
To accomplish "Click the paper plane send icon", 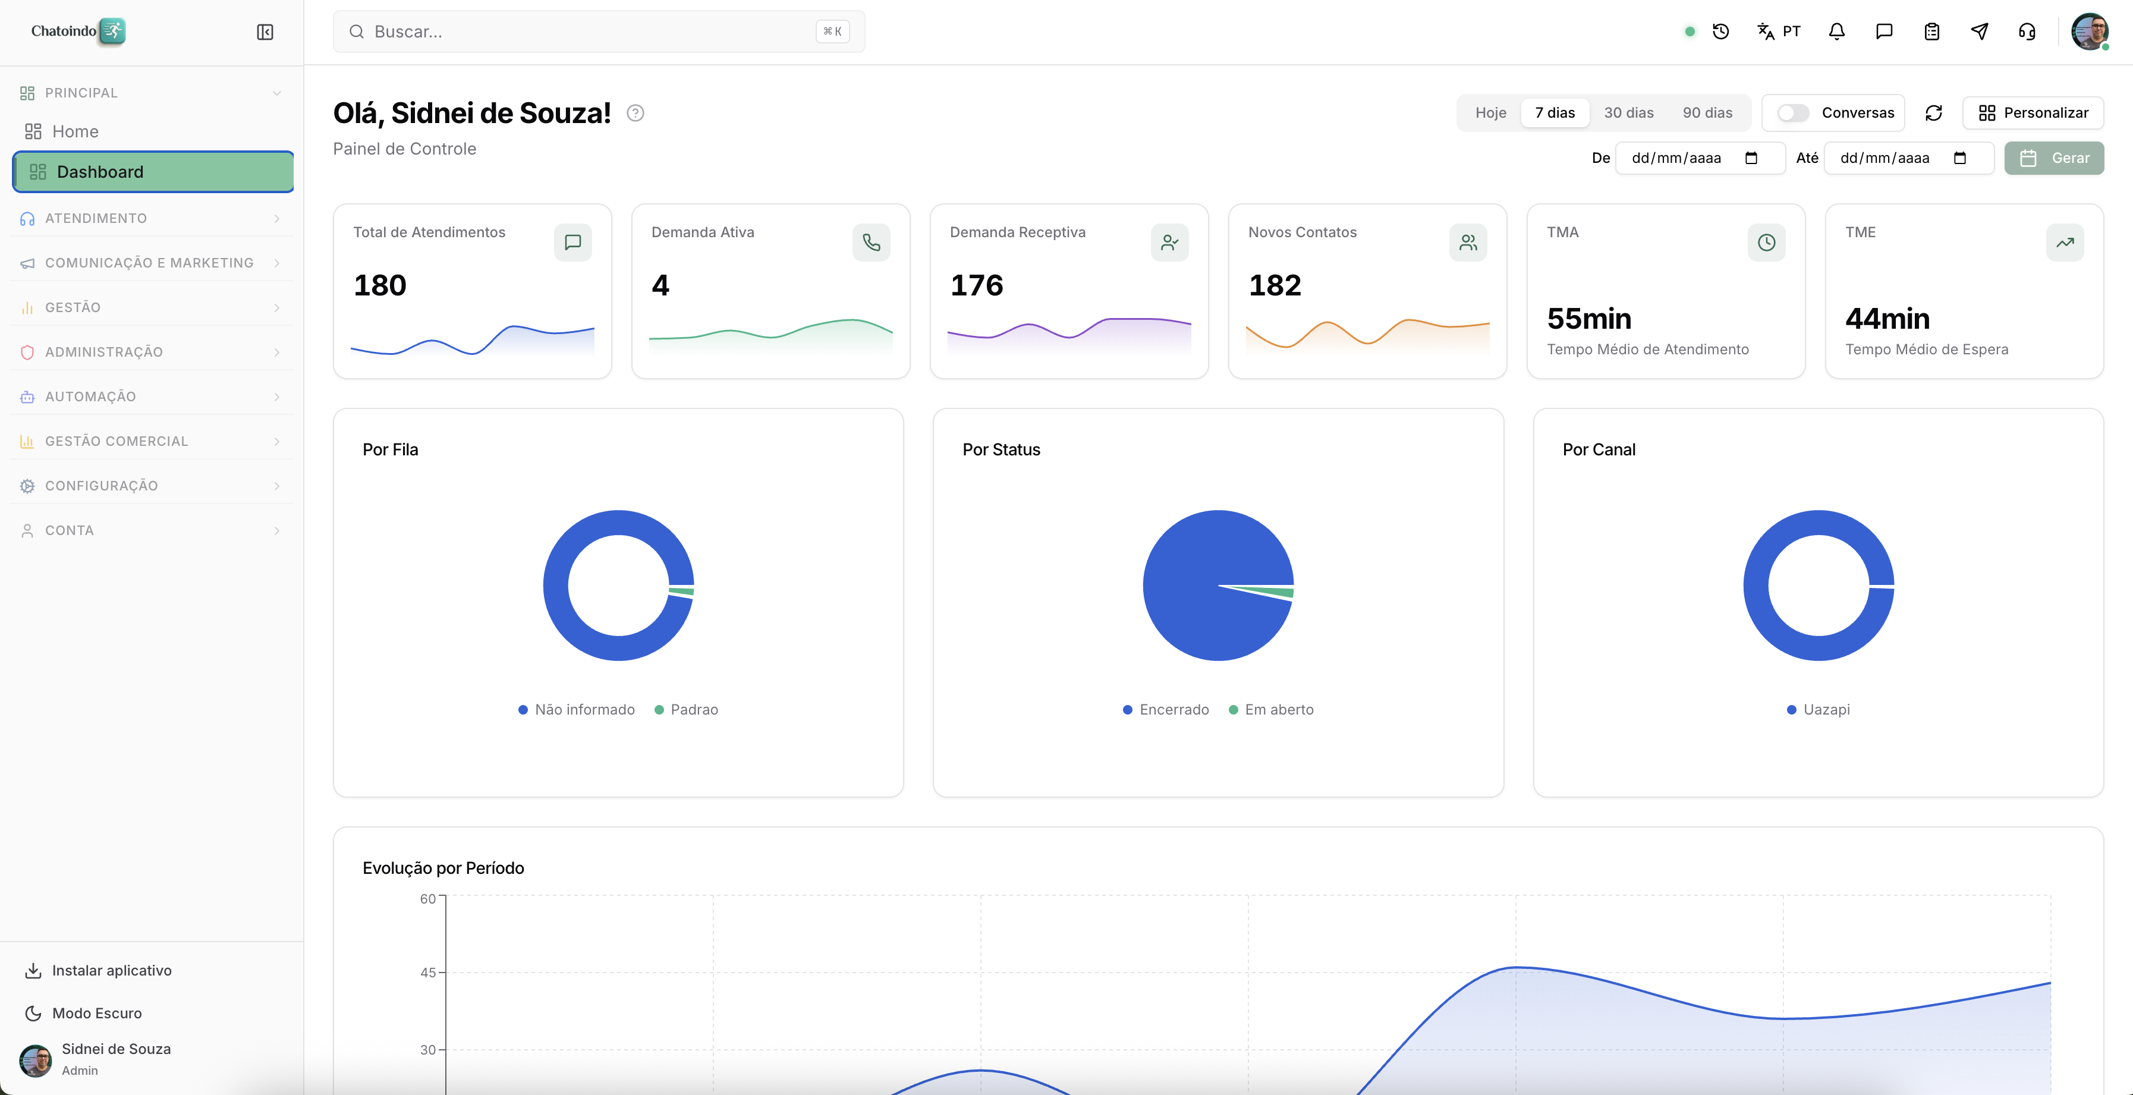I will [x=1979, y=32].
